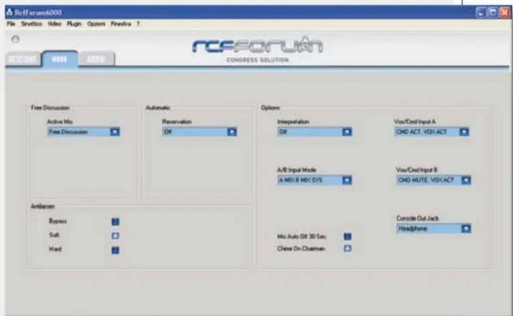Open the File menu

(11, 24)
